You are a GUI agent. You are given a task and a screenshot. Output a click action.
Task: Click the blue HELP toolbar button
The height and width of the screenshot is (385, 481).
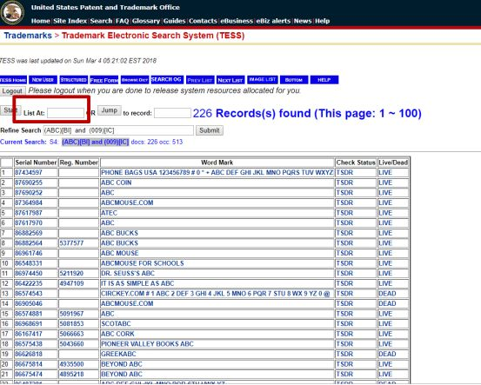click(324, 80)
